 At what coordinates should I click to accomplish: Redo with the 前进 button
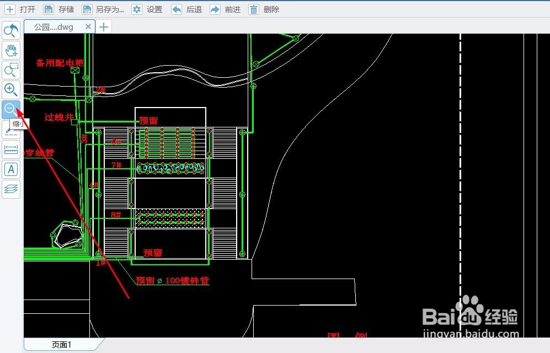tap(225, 9)
